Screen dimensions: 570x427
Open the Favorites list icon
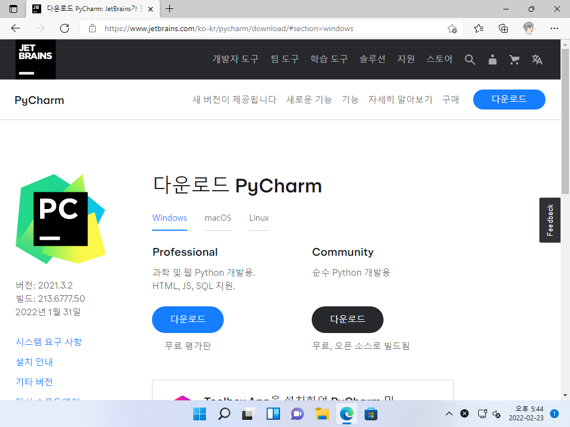(479, 28)
